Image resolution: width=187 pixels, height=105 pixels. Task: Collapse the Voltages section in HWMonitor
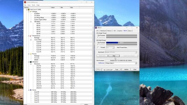[x=29, y=12]
